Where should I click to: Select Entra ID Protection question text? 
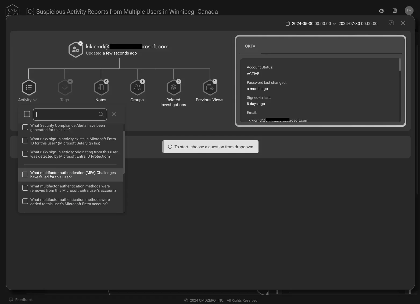[74, 154]
